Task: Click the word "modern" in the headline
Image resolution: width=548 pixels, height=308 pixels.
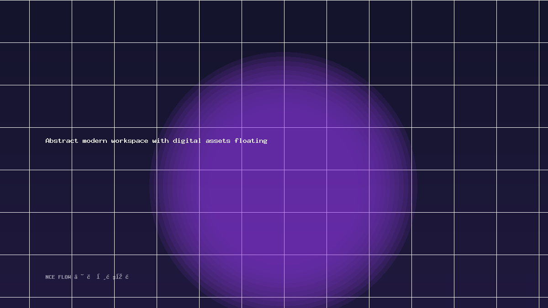Action: 95,141
